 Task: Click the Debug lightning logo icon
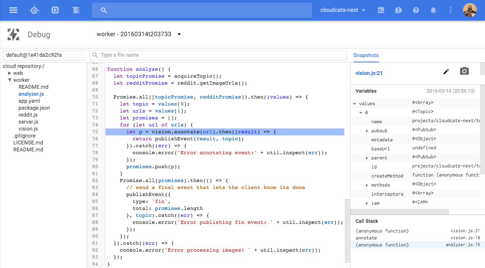13,34
